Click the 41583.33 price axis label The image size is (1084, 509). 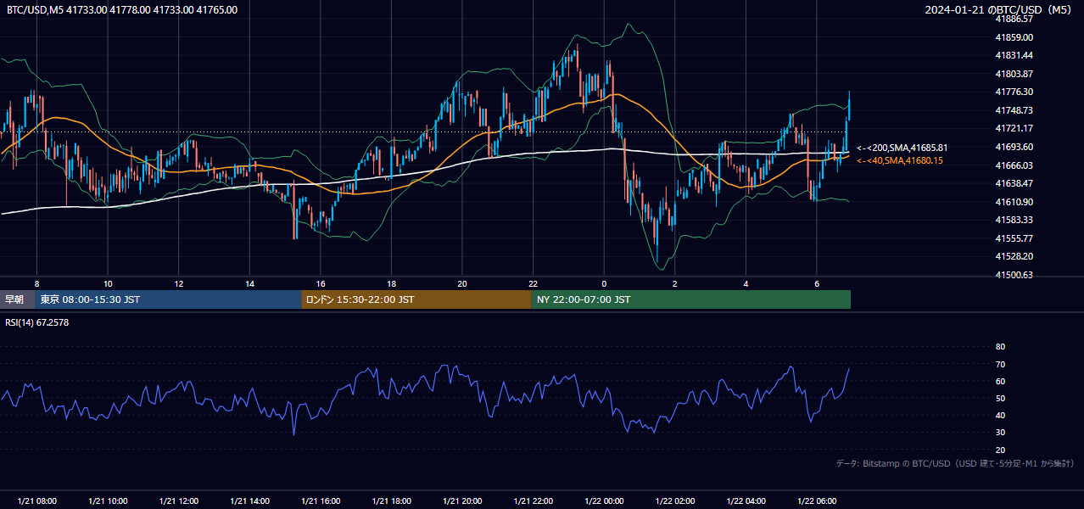point(1014,220)
